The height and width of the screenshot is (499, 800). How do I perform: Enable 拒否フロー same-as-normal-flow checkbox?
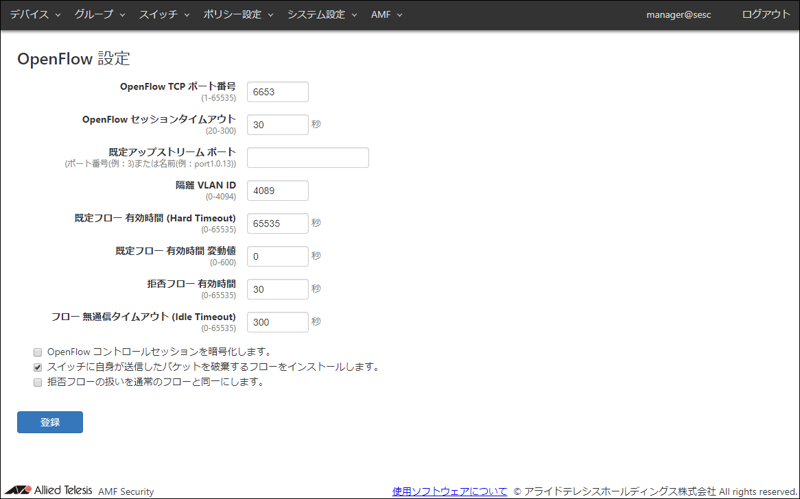coord(38,382)
